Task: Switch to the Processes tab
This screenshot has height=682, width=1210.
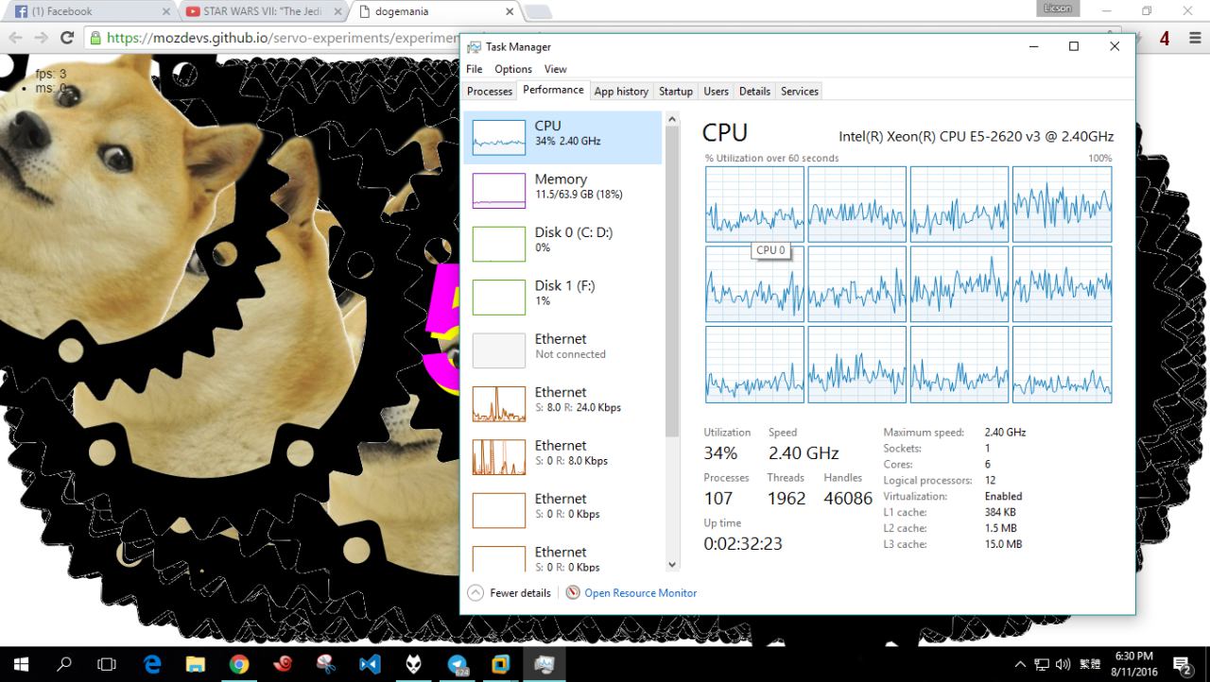Action: (490, 92)
